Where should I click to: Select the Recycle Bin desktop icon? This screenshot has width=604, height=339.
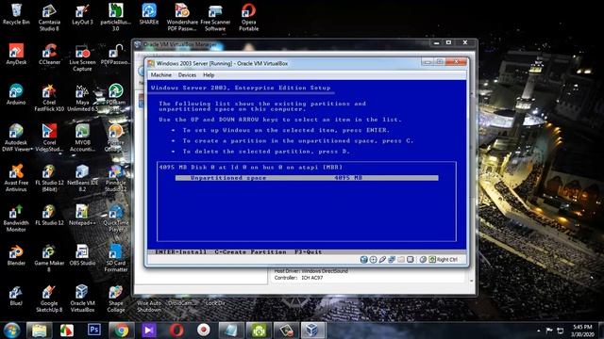(16, 15)
